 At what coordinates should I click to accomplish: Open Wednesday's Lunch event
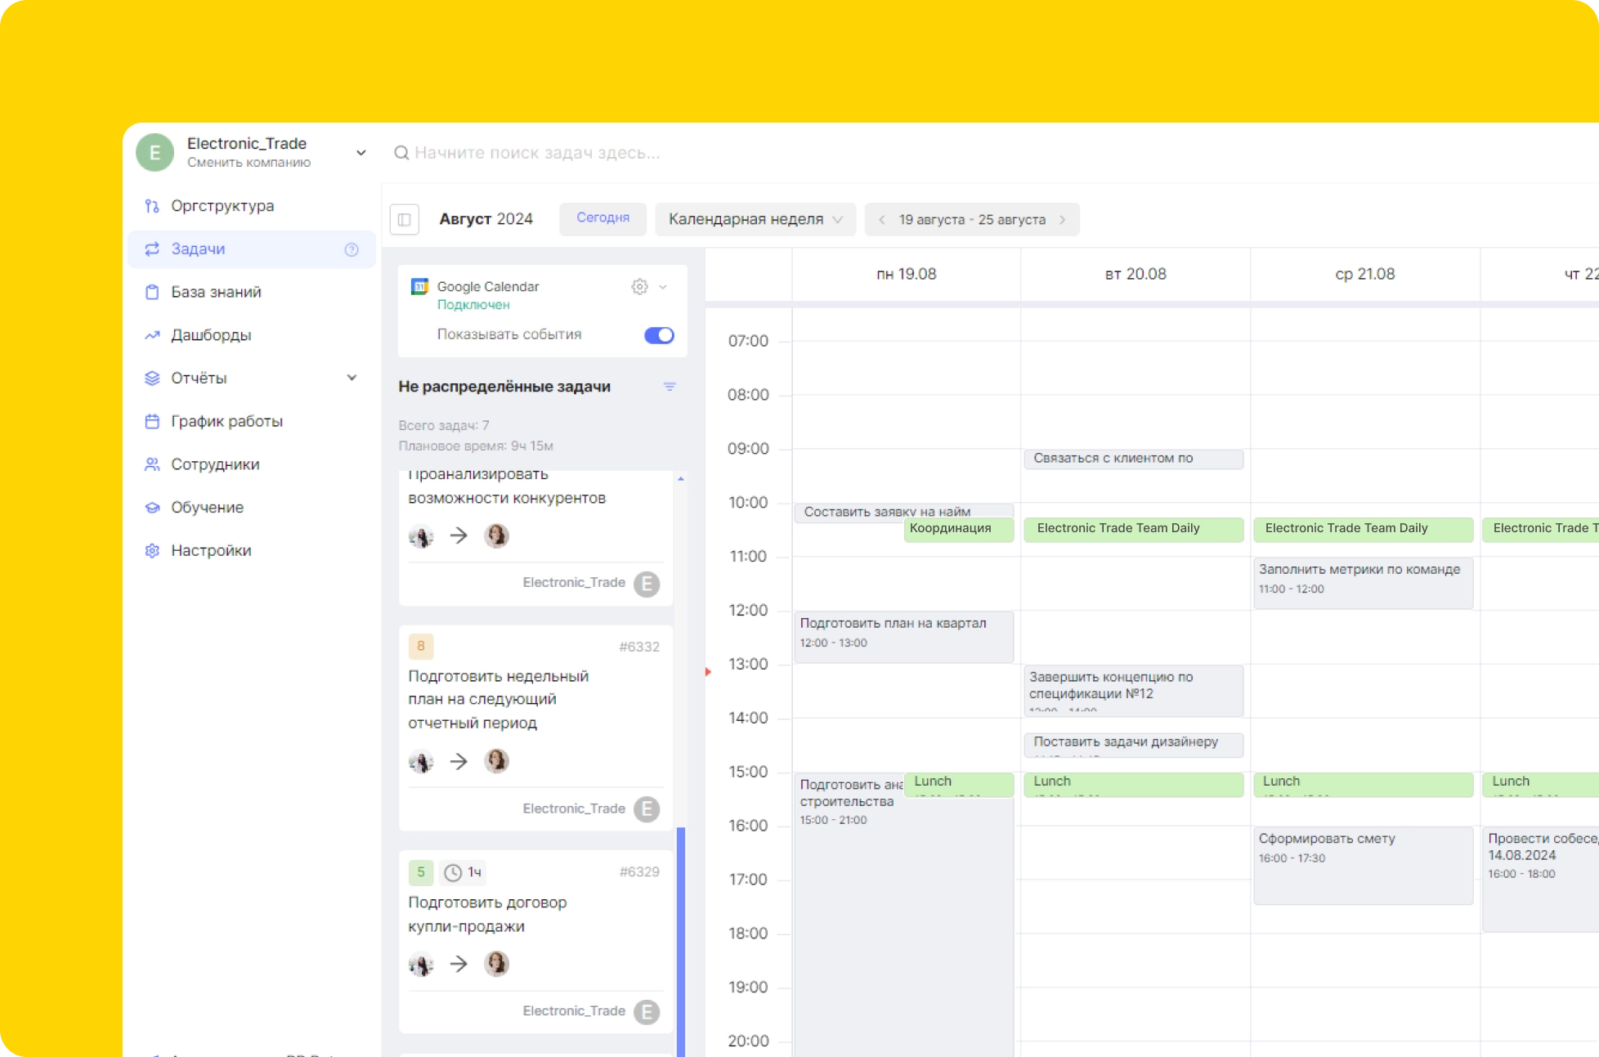click(1363, 784)
